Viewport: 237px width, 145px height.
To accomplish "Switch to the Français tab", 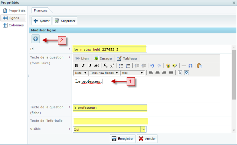I will [41, 10].
